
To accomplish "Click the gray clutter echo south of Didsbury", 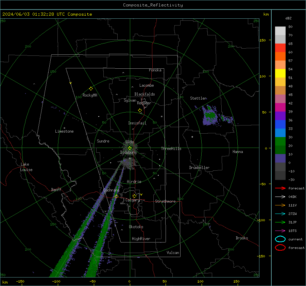I will 127,163.
